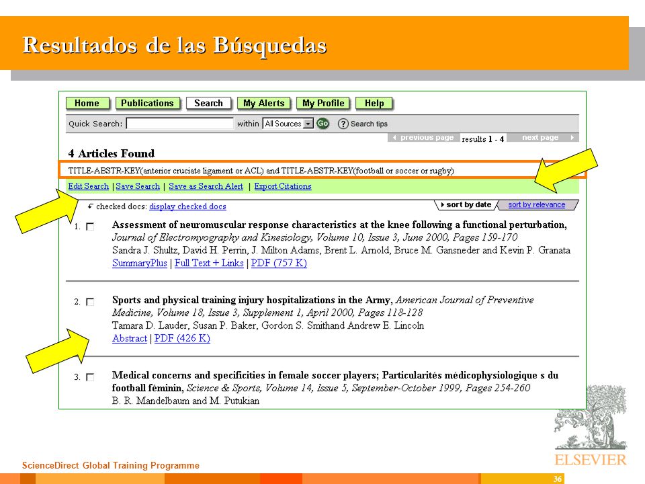Check the box for article 2

90,302
